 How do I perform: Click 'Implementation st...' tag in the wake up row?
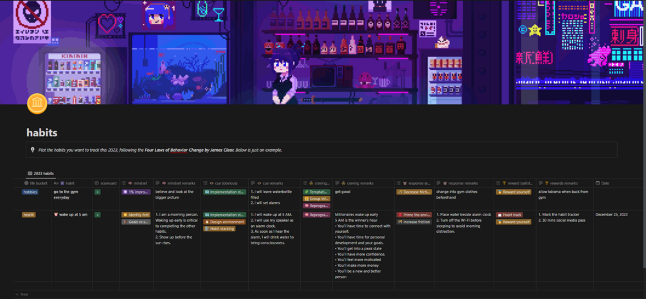click(224, 215)
